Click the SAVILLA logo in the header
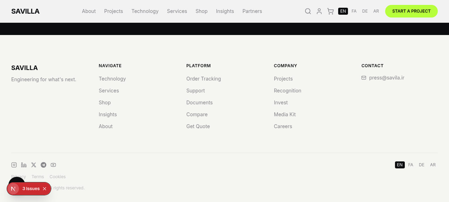The width and height of the screenshot is (449, 202). tap(25, 11)
